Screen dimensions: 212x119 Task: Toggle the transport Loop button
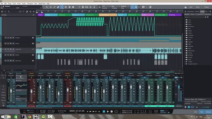(116, 111)
